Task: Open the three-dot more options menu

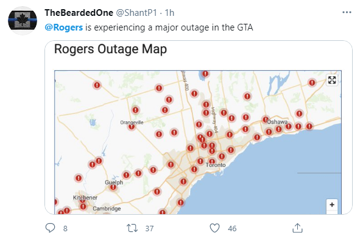Action: pos(347,12)
